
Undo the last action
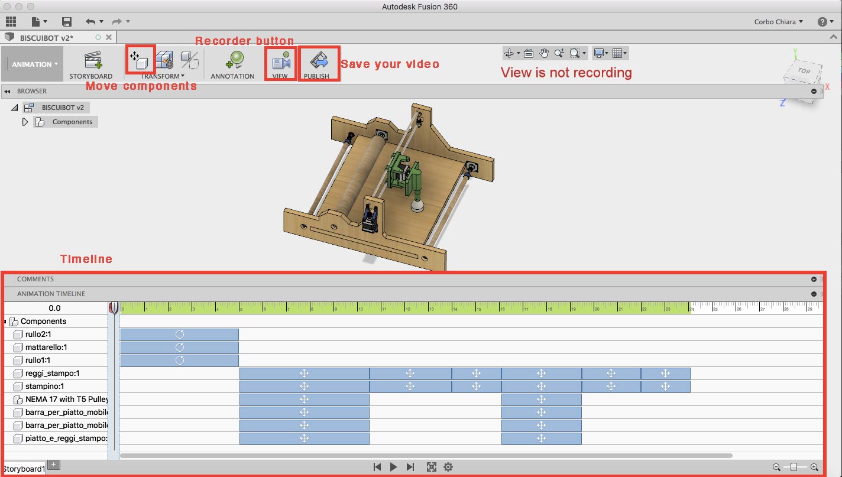pos(90,22)
